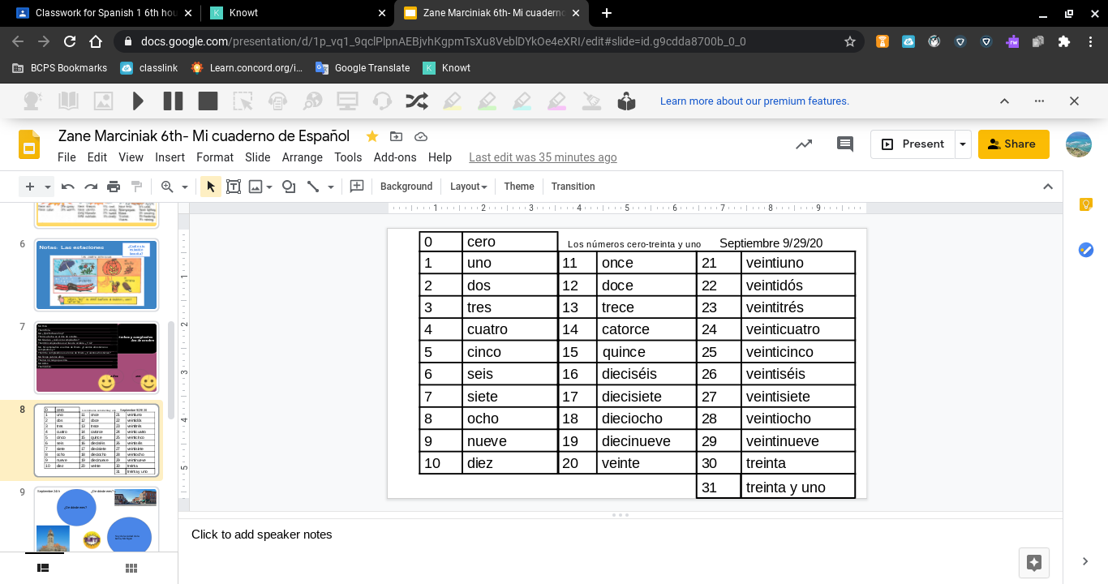The image size is (1108, 584).
Task: Expand the Present options dropdown arrow
Action: click(963, 144)
